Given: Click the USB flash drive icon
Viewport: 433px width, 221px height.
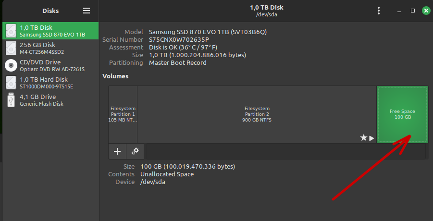Looking at the screenshot, I should pyautogui.click(x=11, y=100).
